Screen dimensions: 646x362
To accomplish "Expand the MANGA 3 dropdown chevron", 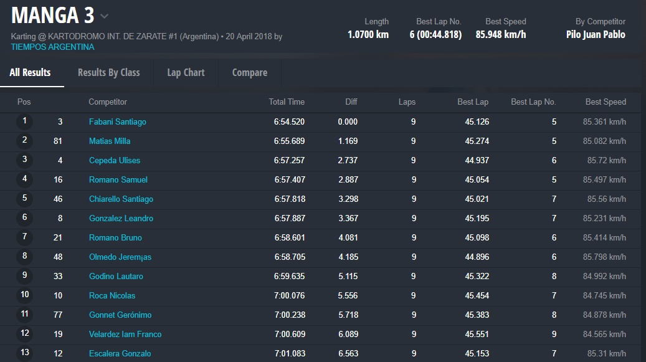I will coord(104,16).
